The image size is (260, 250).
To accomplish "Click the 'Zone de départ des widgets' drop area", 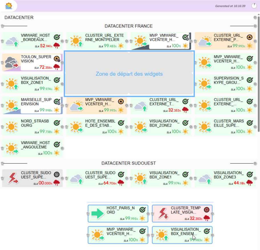I will [x=129, y=74].
